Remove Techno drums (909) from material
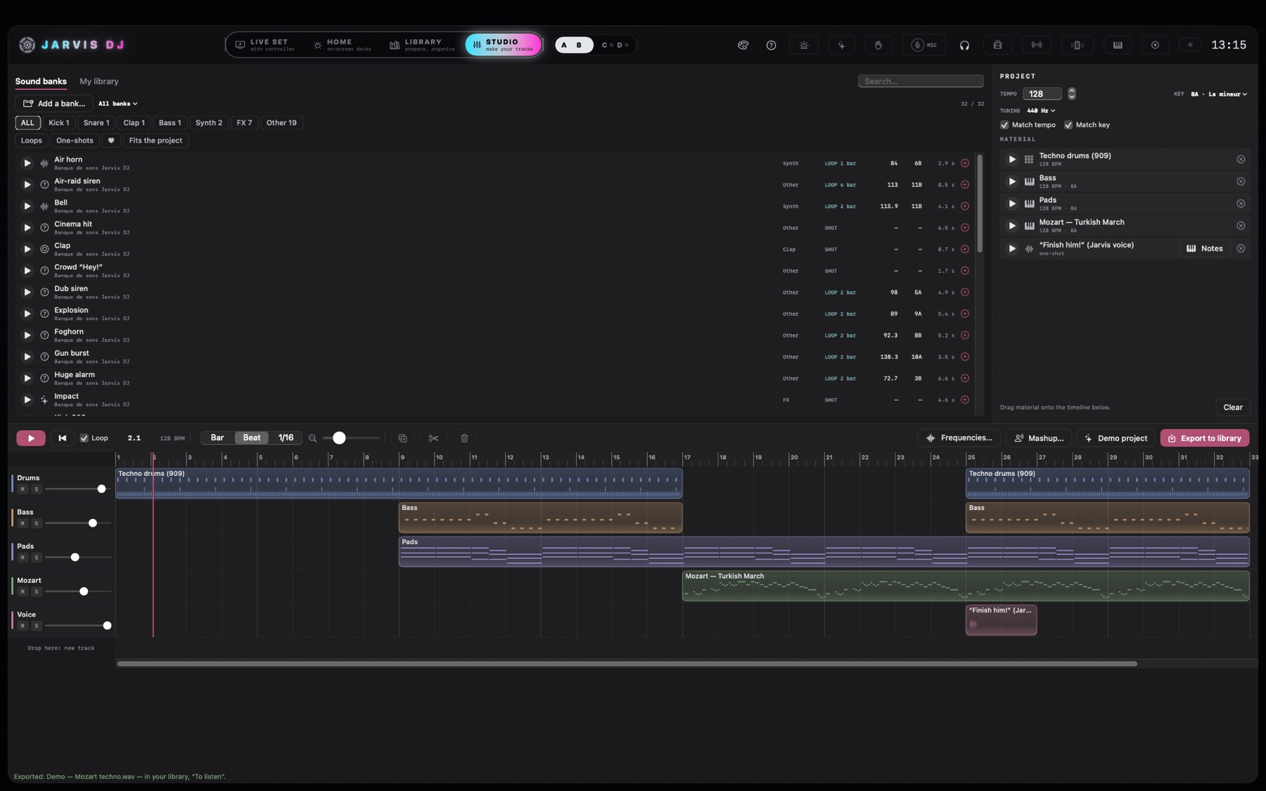This screenshot has height=791, width=1266. [1241, 159]
